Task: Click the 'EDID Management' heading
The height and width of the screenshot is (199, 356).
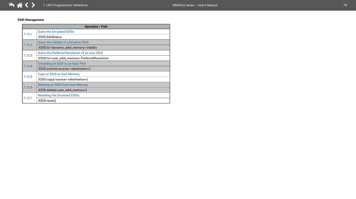Action: coord(31,20)
